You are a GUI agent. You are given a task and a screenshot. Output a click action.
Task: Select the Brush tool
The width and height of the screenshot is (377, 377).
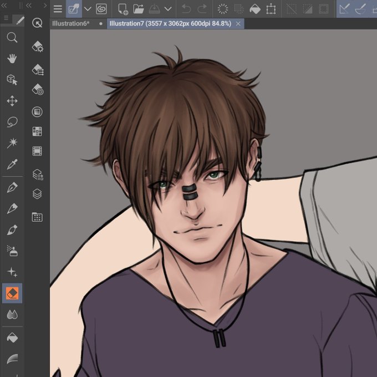(x=12, y=230)
